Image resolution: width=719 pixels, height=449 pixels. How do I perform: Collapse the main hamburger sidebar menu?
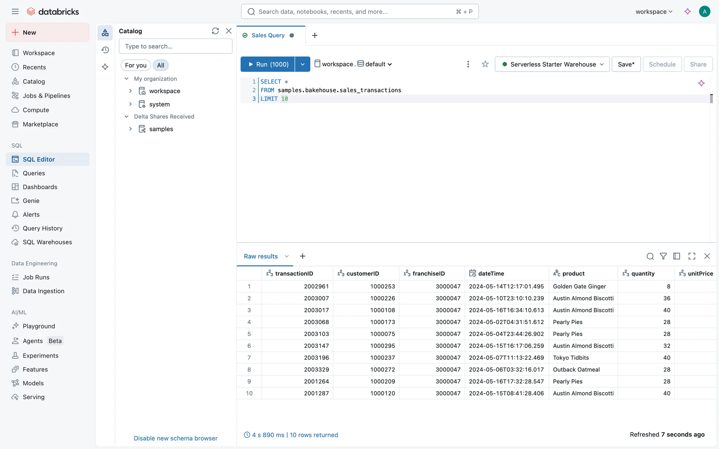[x=15, y=12]
